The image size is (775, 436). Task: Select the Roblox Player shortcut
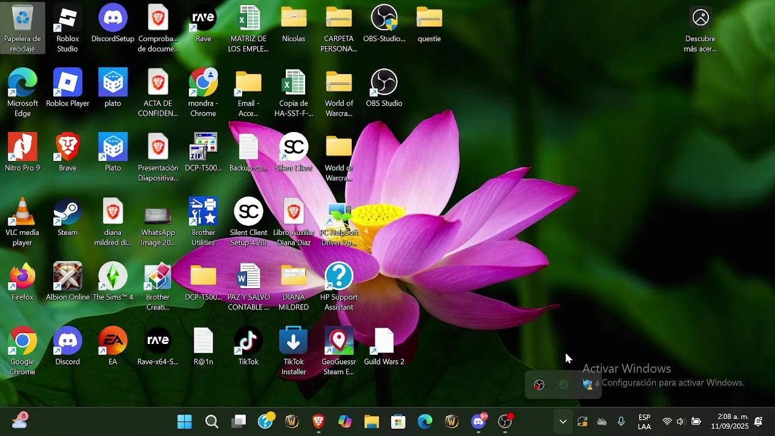coord(67,88)
